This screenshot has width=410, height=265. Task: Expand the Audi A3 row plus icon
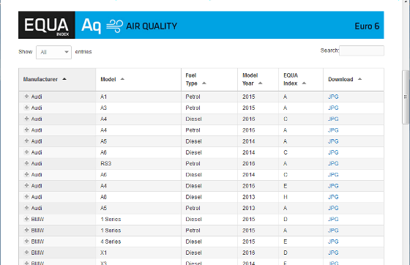[x=26, y=108]
